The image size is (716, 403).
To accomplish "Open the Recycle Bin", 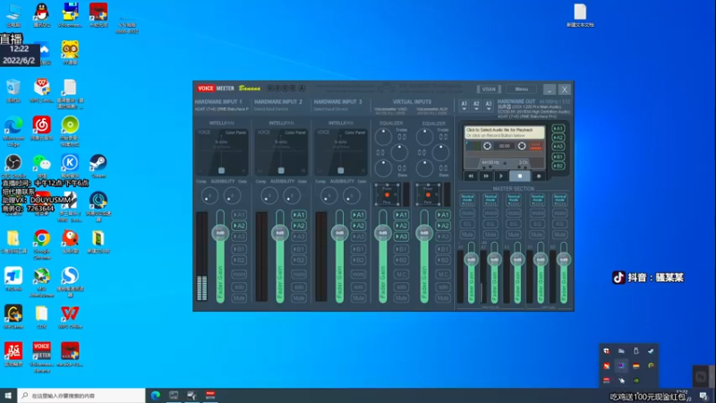I will coord(13,90).
